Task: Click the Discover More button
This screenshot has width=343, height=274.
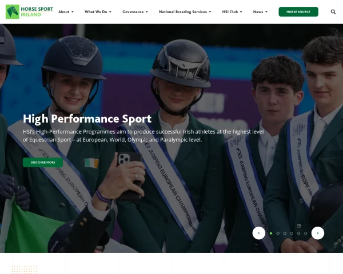Action: pos(43,162)
